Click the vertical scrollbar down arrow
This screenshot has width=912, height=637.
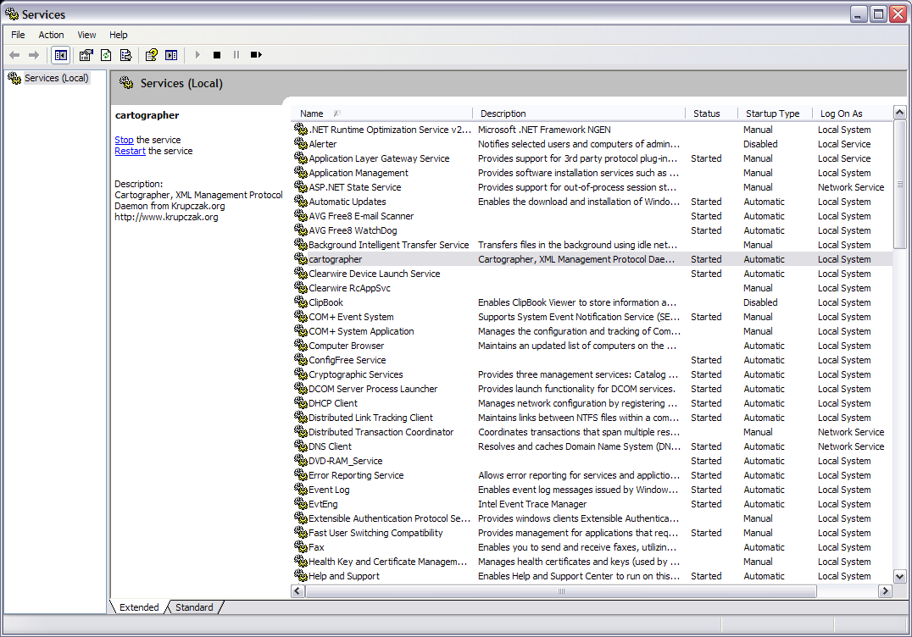(x=900, y=576)
